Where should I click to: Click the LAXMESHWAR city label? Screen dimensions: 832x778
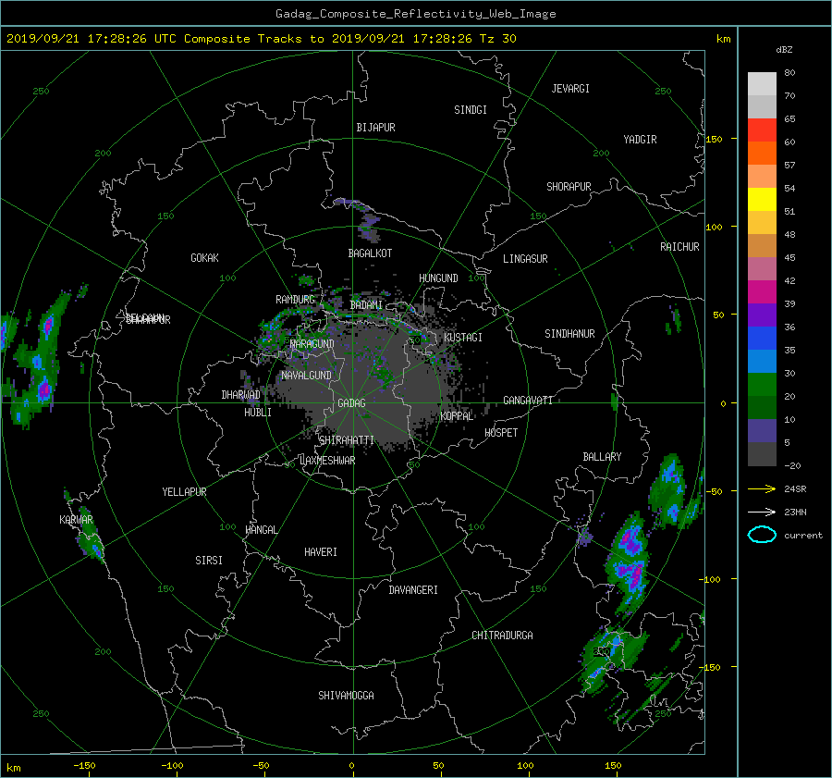point(327,461)
